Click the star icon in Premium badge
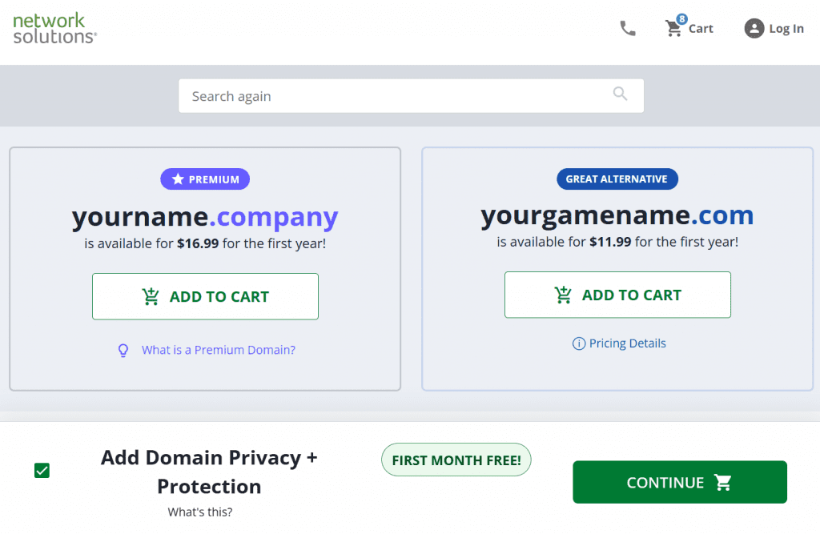Image resolution: width=820 pixels, height=534 pixels. click(178, 179)
